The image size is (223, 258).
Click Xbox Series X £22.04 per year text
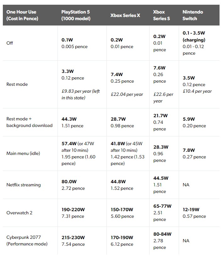127,94
